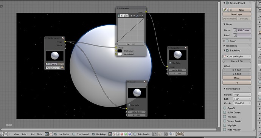Zoom out the curve view with minus icon
The image size is (261, 138).
coord(134,16)
